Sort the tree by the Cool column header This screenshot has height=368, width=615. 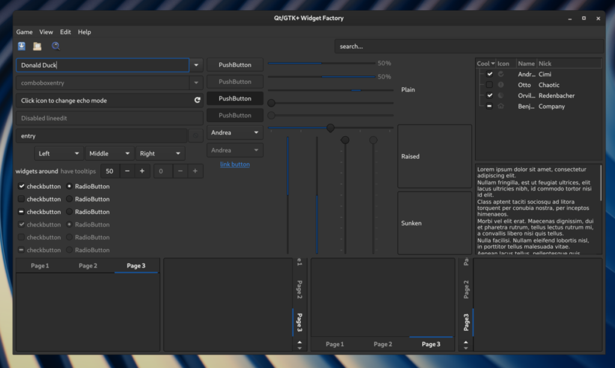[485, 64]
